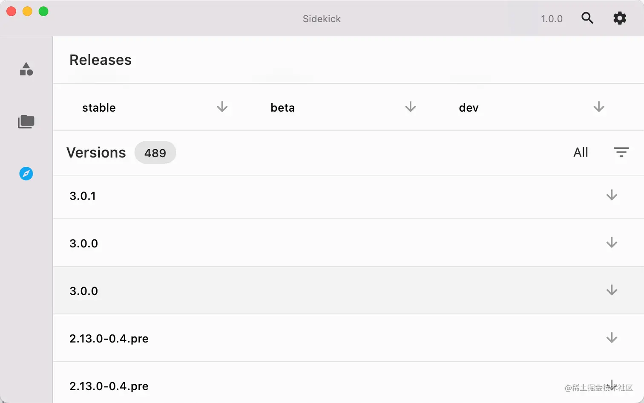Viewport: 644px width, 403px height.
Task: Download the dev channel release
Action: 599,107
